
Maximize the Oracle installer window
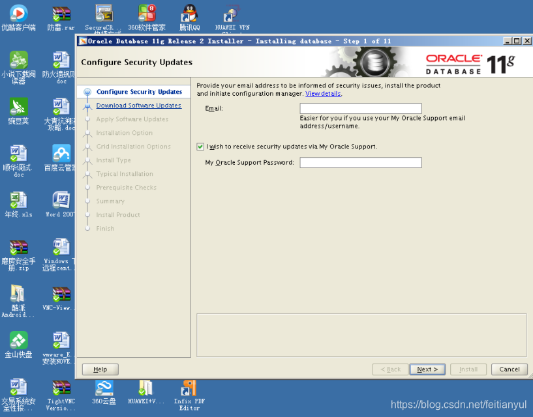(x=517, y=41)
